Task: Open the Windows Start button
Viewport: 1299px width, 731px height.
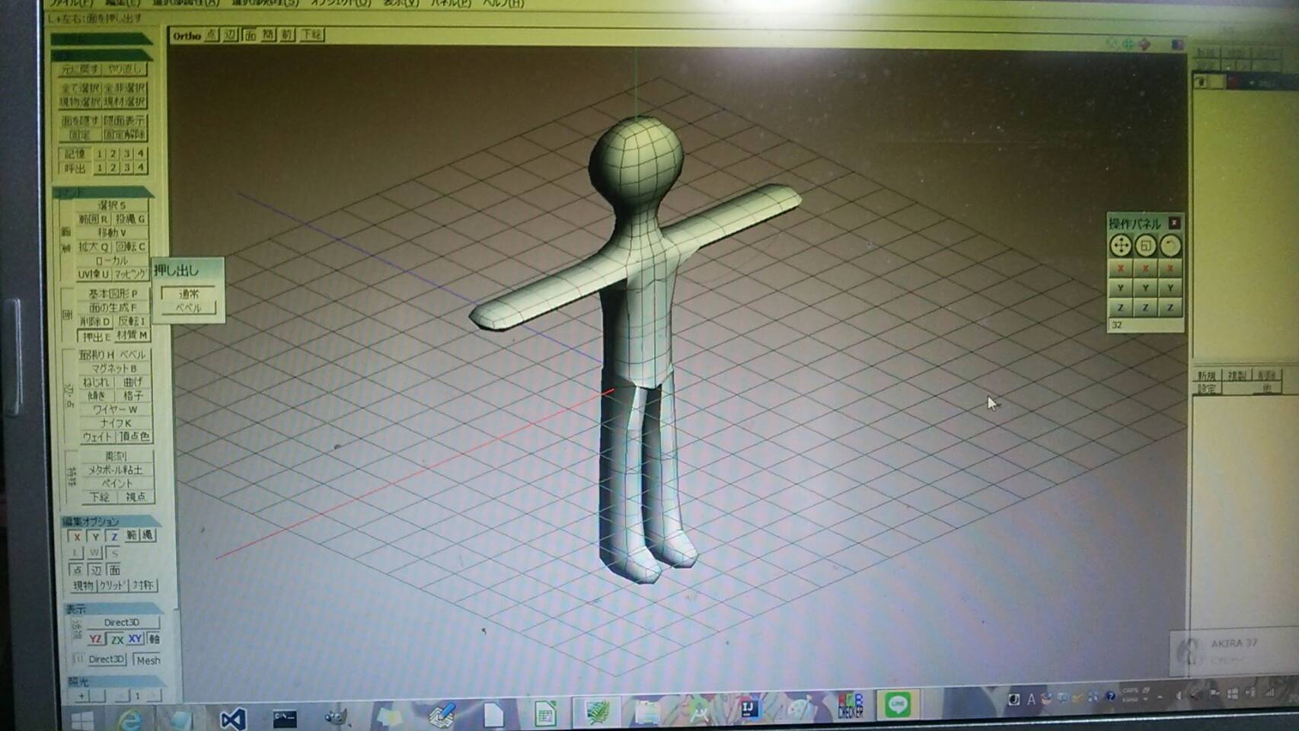Action: coord(82,720)
